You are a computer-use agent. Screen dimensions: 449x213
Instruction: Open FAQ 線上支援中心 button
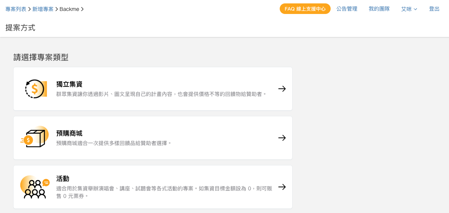click(x=305, y=9)
